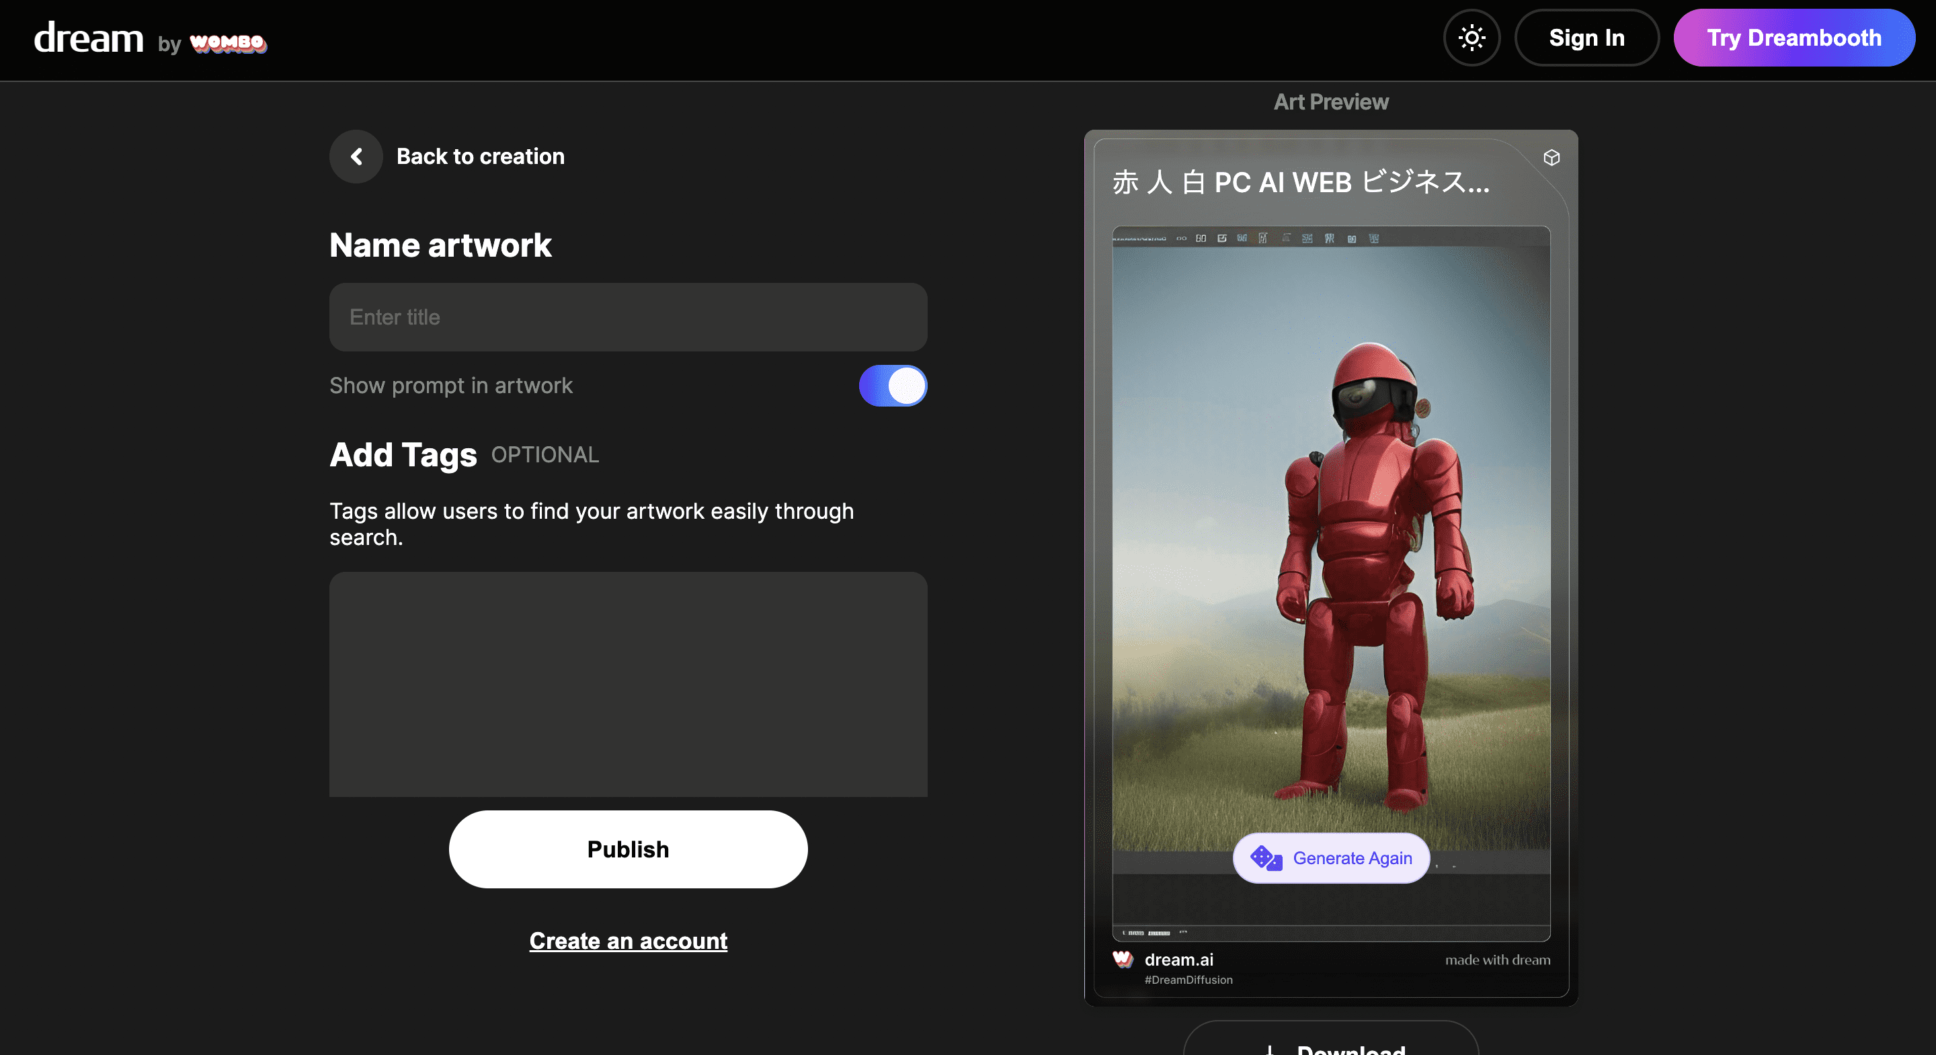Click the #DreamDiffusion hashtag text
This screenshot has height=1055, width=1936.
tap(1187, 980)
